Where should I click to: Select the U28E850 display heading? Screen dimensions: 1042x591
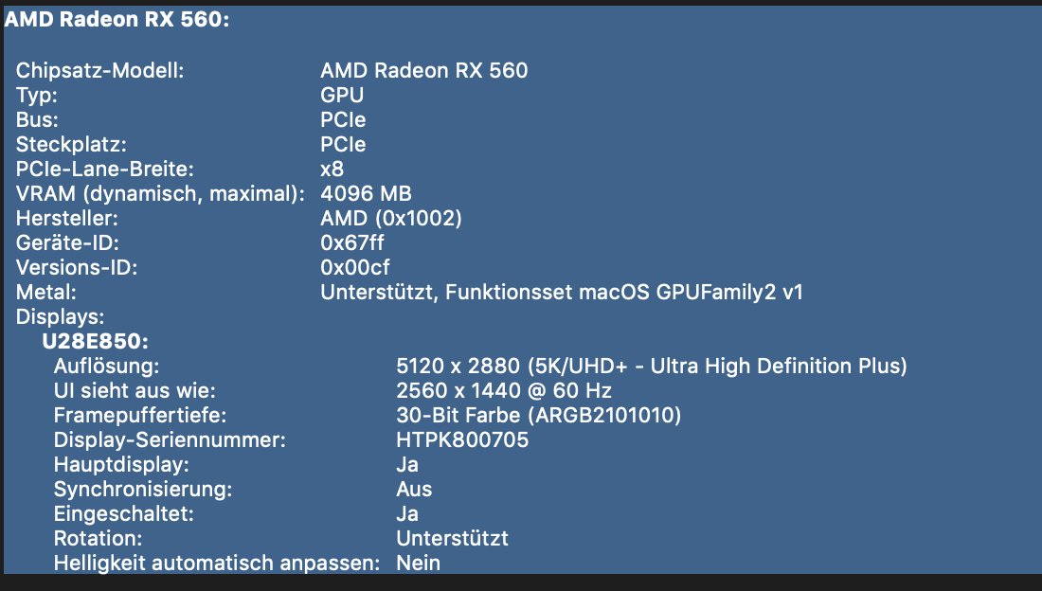97,341
